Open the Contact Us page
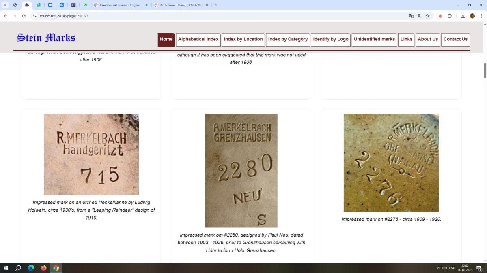Screen dimensions: 487x273 (x=455, y=40)
